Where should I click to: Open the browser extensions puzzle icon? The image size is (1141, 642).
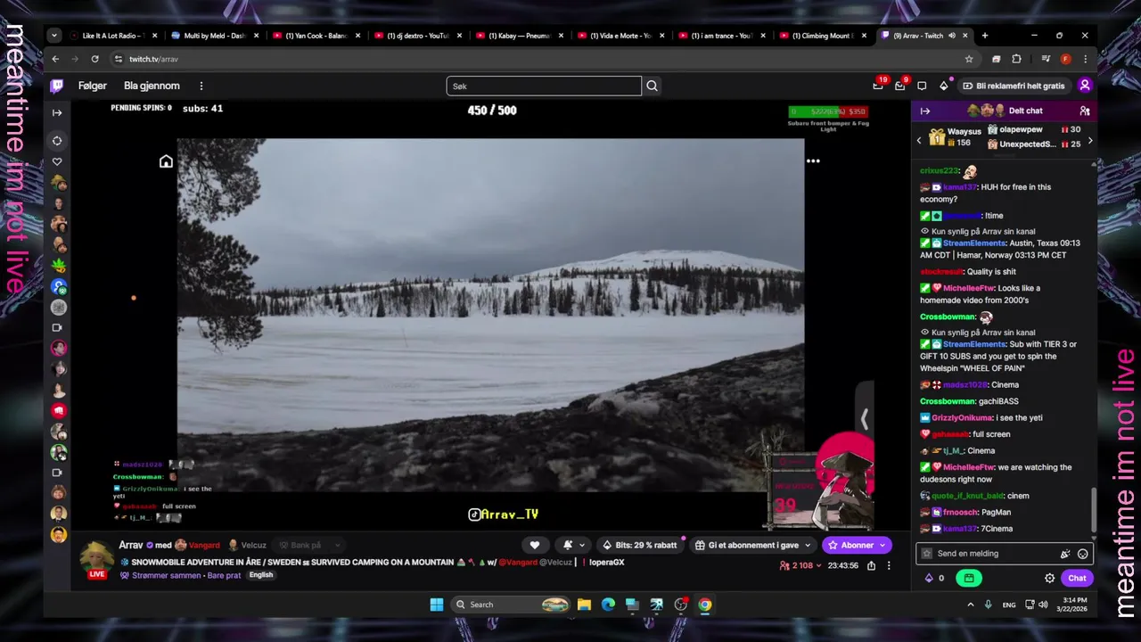(1016, 59)
